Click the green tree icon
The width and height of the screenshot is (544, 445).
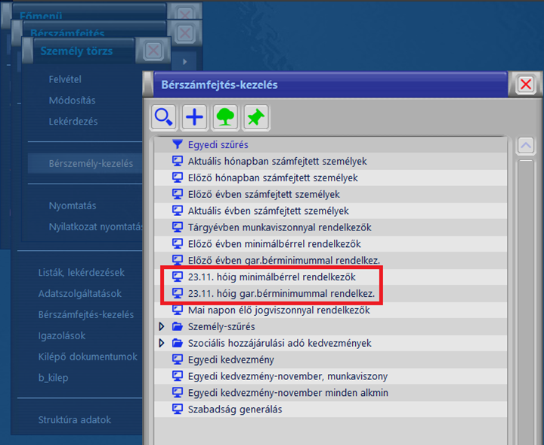[225, 117]
